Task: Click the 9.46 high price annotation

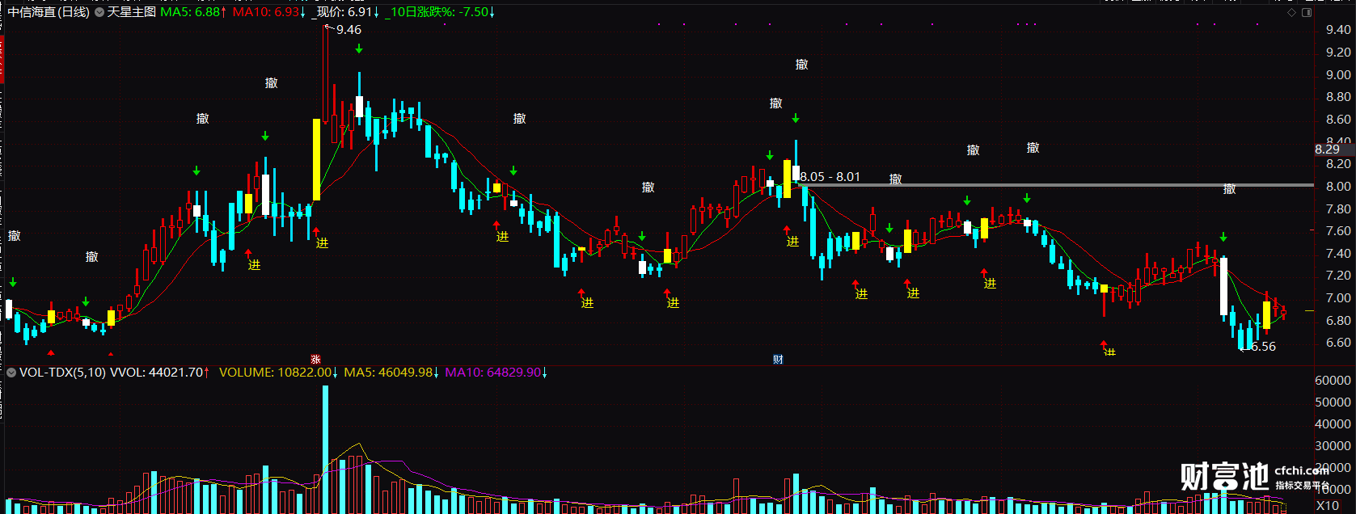Action: (x=349, y=30)
